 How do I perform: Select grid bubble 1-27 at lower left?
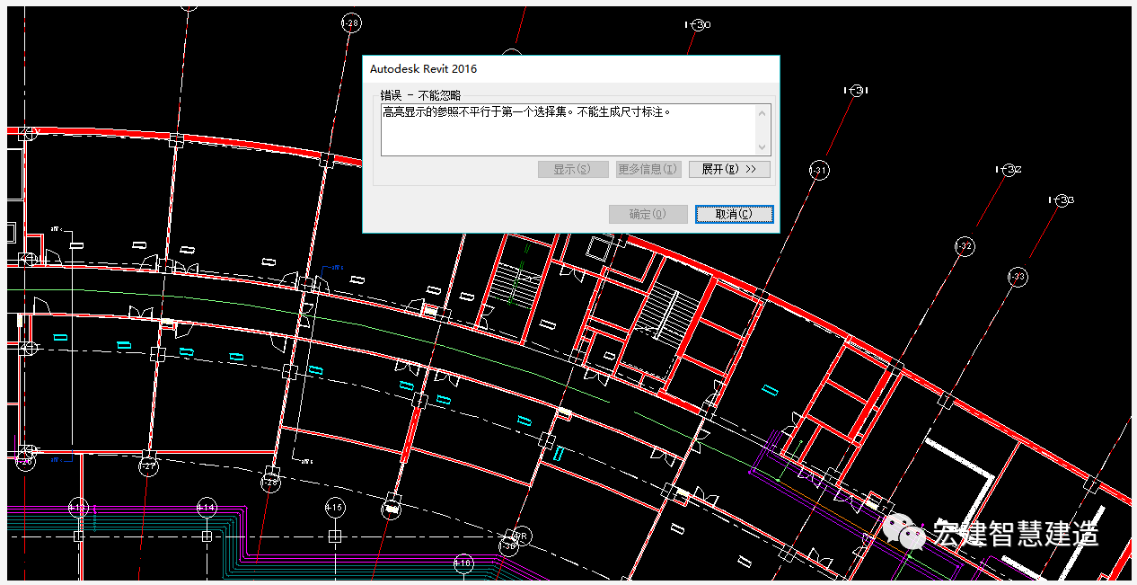[146, 466]
